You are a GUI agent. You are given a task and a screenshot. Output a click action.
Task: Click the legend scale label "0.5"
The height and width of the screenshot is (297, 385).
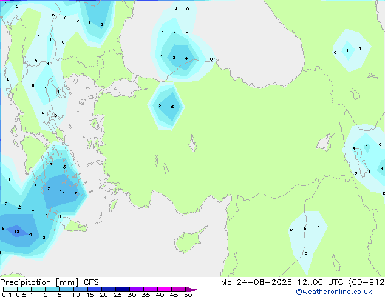(x=21, y=295)
